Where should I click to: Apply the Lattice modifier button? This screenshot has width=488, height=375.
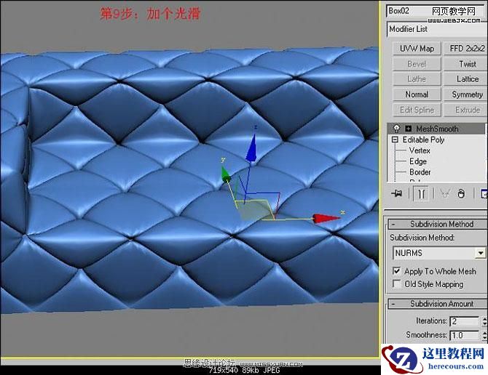pos(466,78)
